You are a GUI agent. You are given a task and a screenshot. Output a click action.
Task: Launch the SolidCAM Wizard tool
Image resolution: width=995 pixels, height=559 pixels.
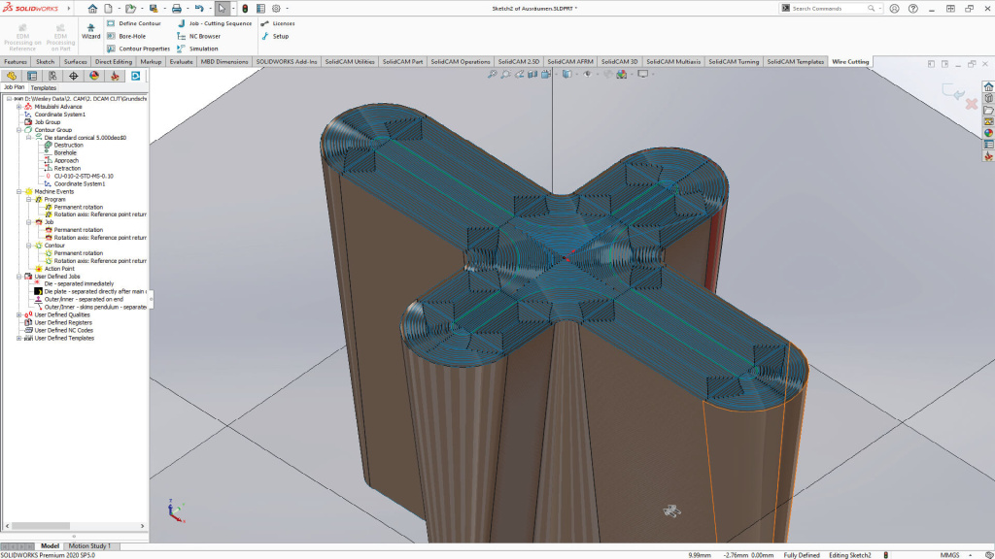click(x=90, y=31)
